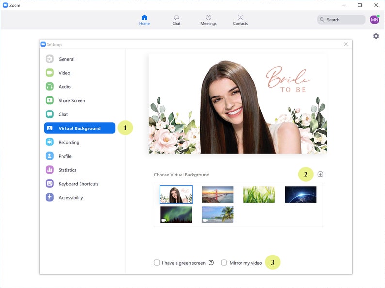The width and height of the screenshot is (385, 288).
Task: Click the Statistics bar chart icon
Action: (x=49, y=170)
